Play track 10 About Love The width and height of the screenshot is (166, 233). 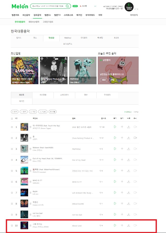point(115,225)
